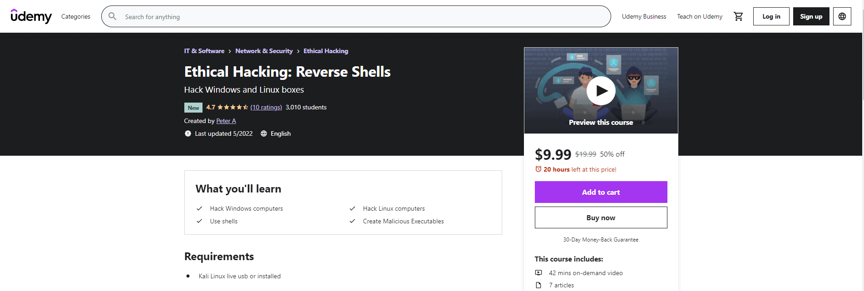
Task: Click the Log in button
Action: tap(771, 16)
